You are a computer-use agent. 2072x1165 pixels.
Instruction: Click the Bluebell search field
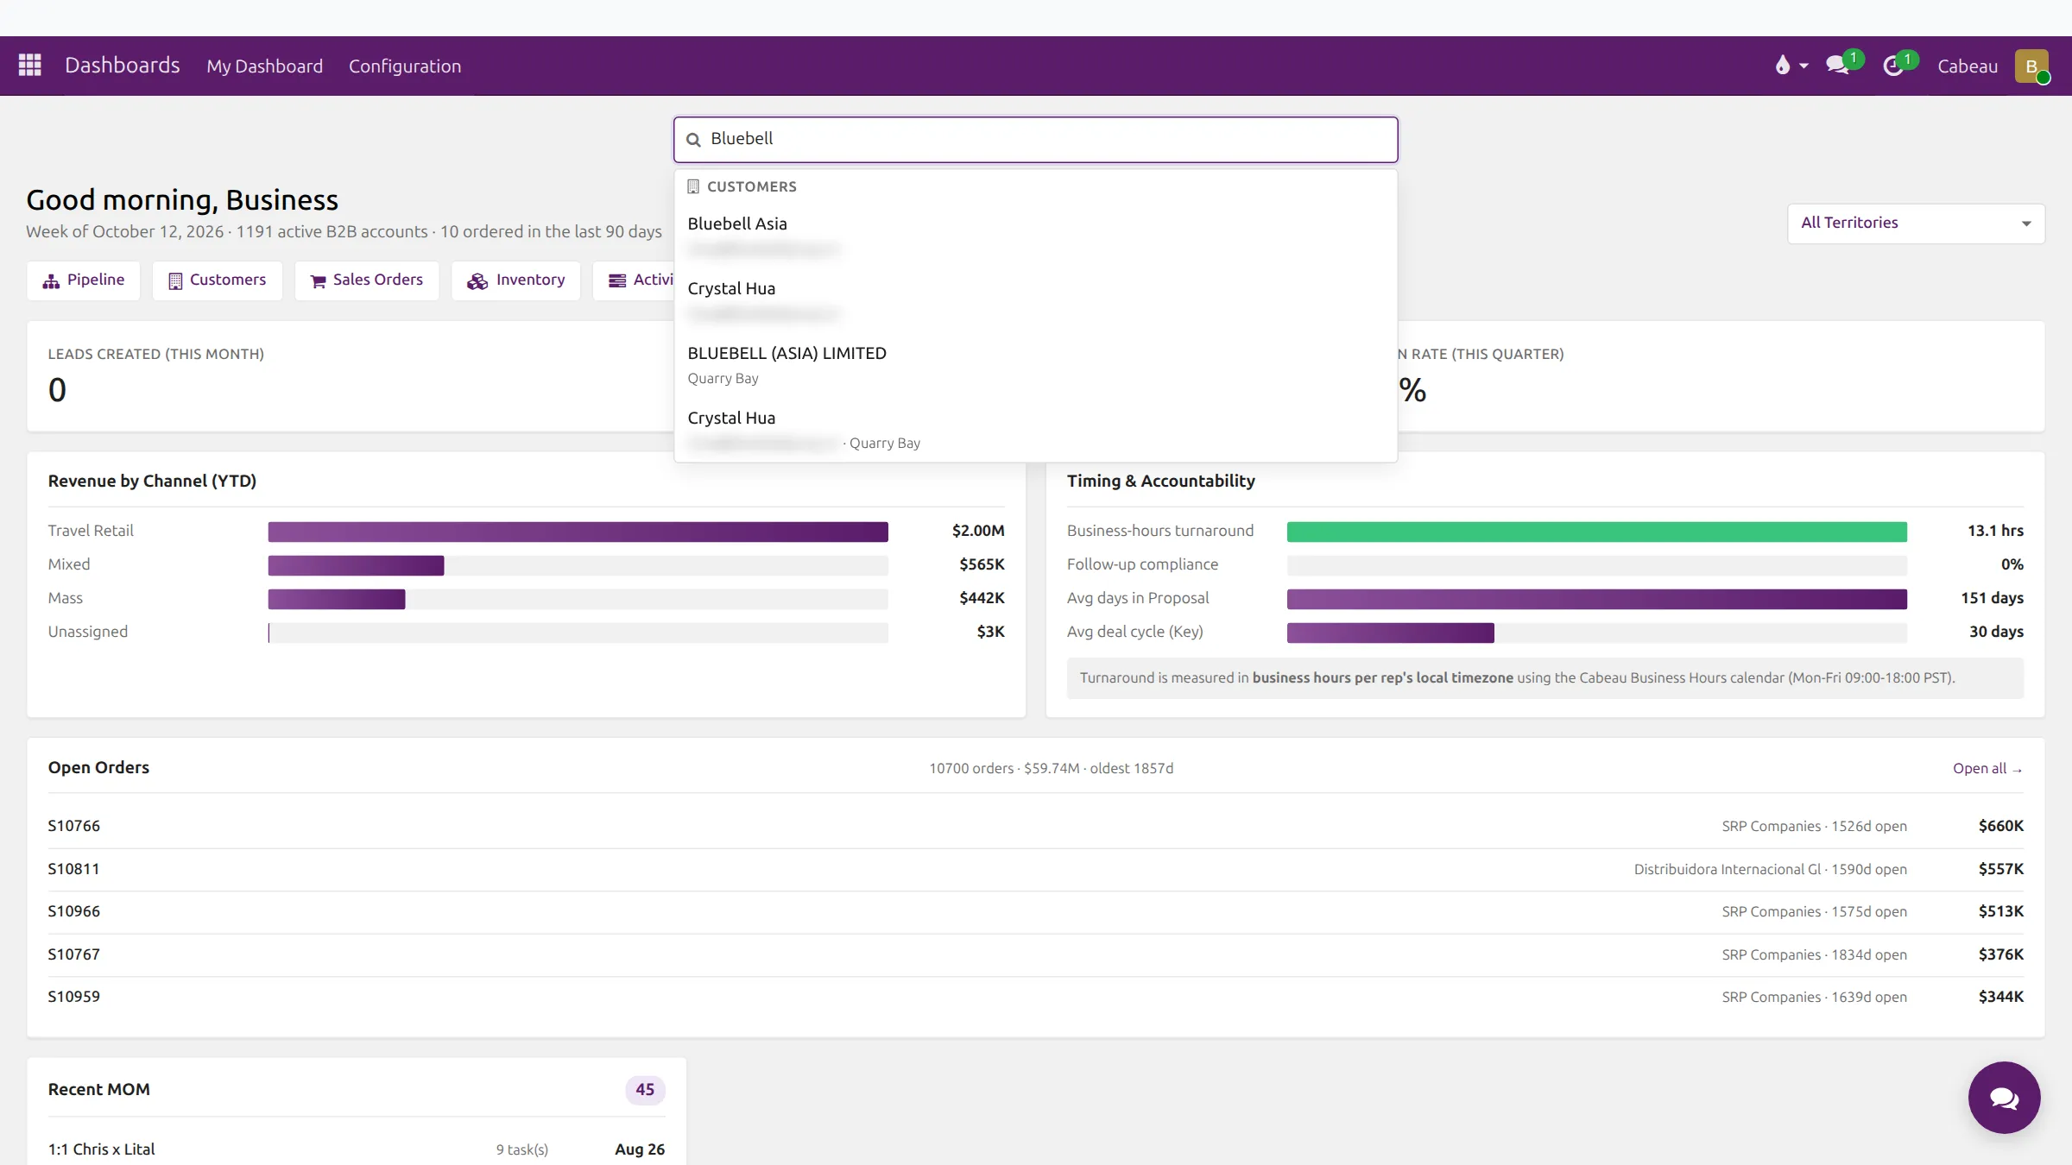(x=1035, y=140)
